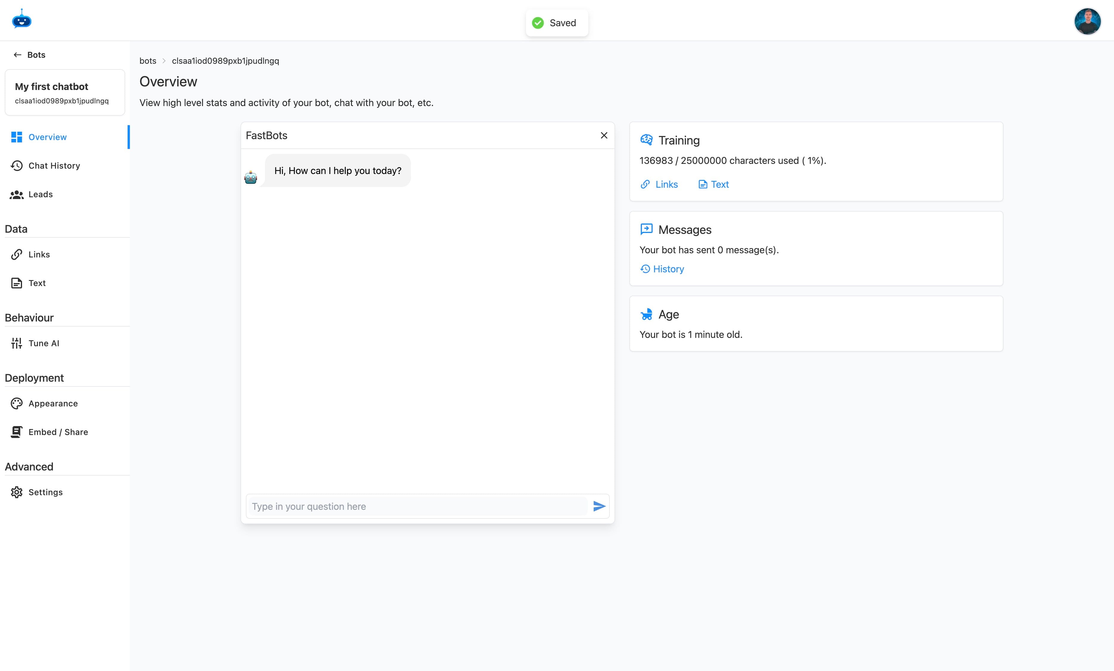Open the My first chatbot card

65,92
